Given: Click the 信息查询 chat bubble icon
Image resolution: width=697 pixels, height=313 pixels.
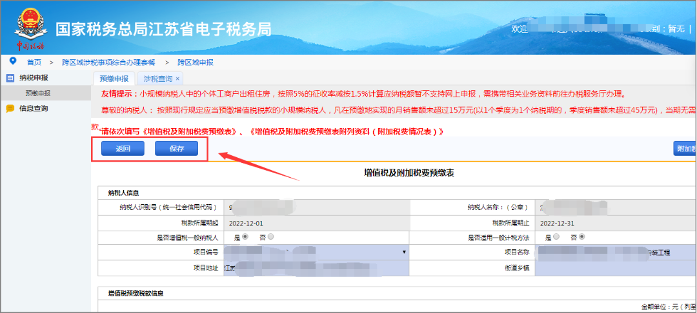Looking at the screenshot, I should point(10,109).
